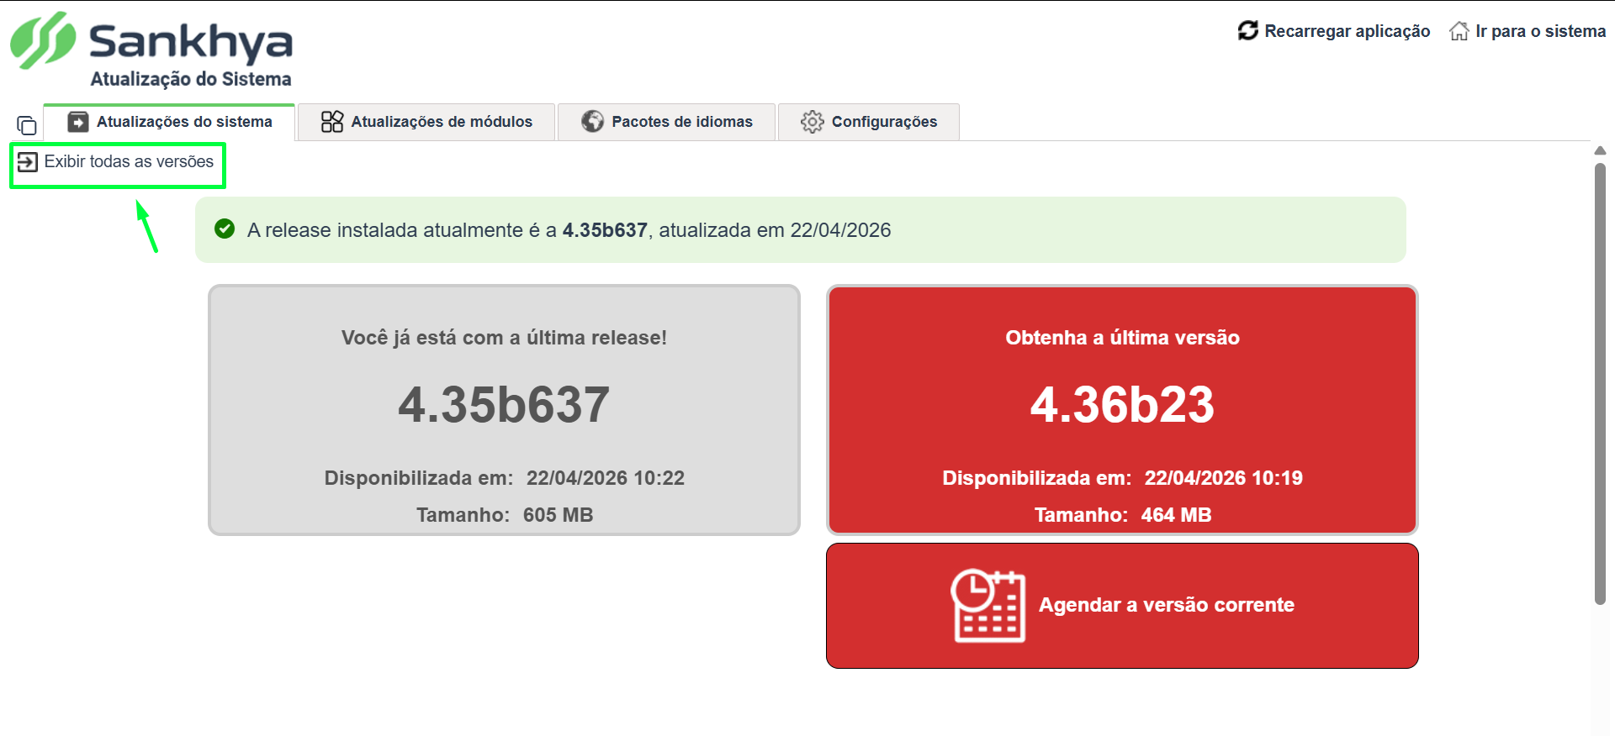
Task: Click the Obtenha a última versão heading
Action: [1122, 338]
